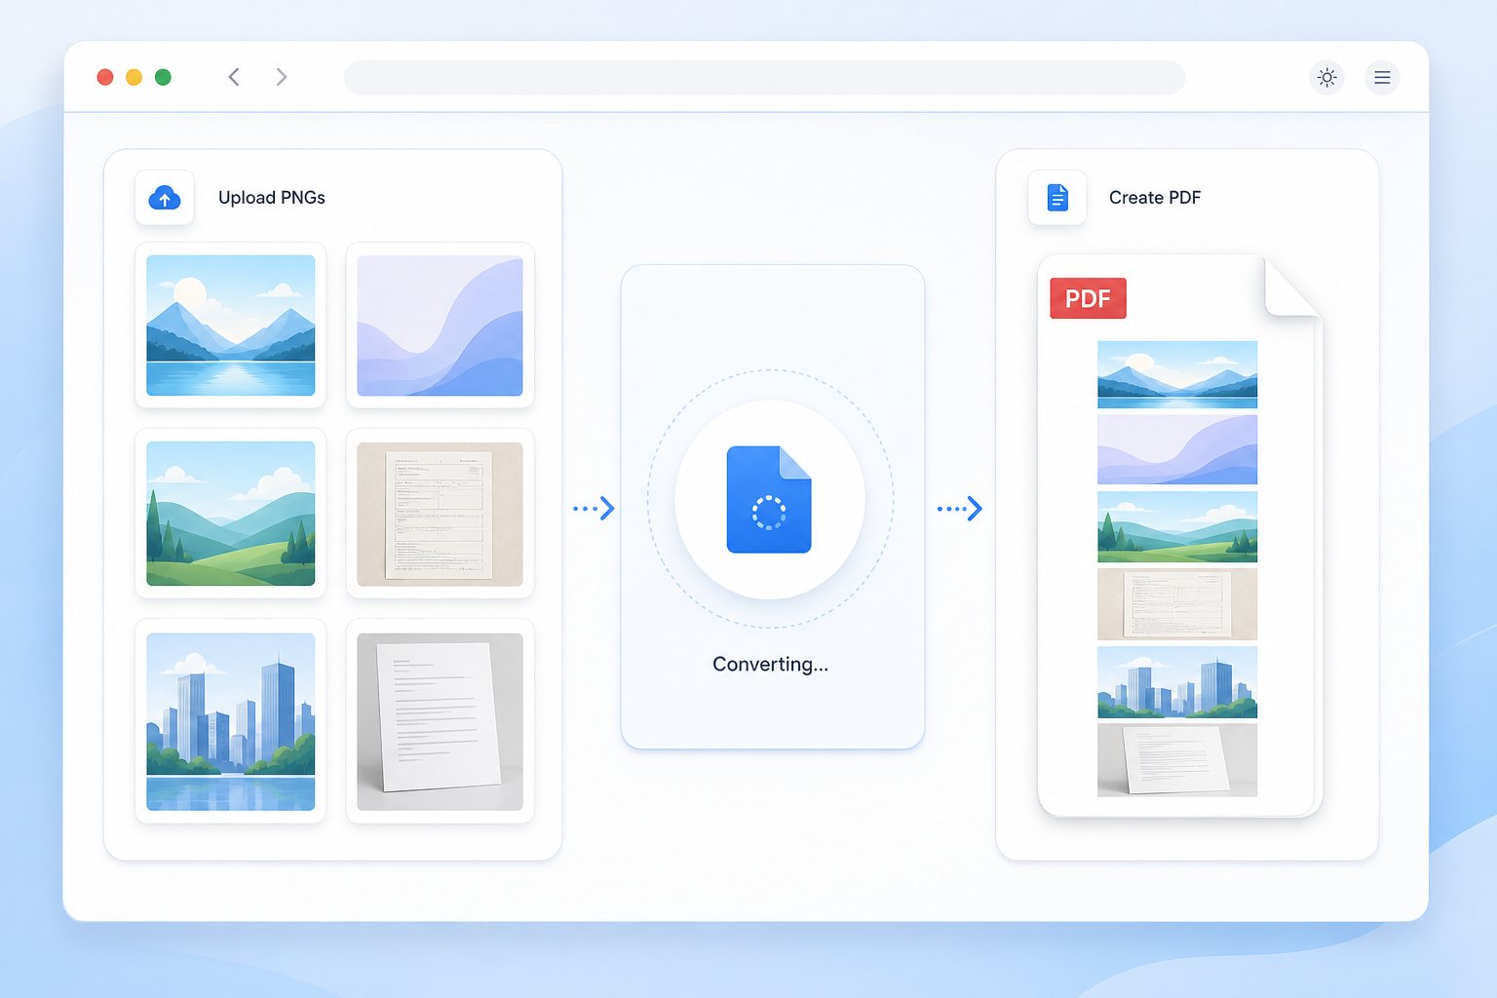The width and height of the screenshot is (1497, 998).
Task: Toggle the sun brightness theme icon
Action: tap(1326, 77)
